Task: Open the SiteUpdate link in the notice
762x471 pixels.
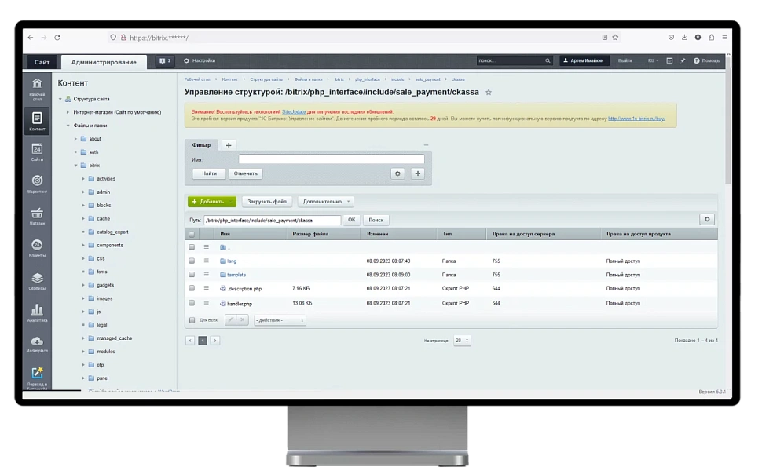Action: [x=293, y=111]
